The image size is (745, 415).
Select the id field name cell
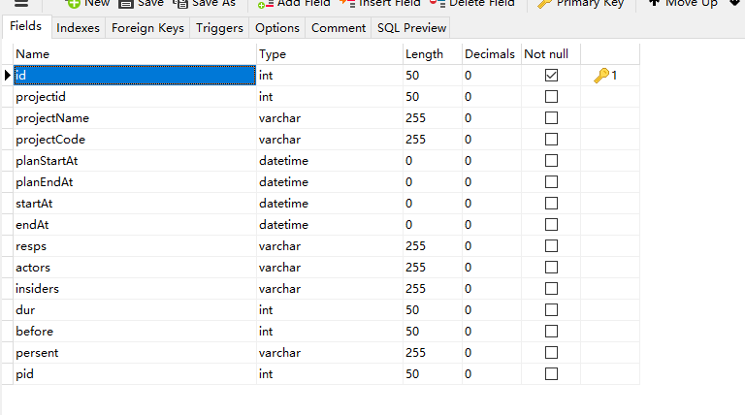point(135,75)
